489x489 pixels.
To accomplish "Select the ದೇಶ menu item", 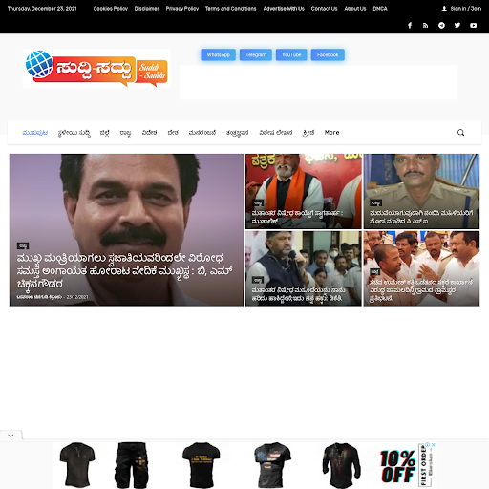I will [x=173, y=133].
